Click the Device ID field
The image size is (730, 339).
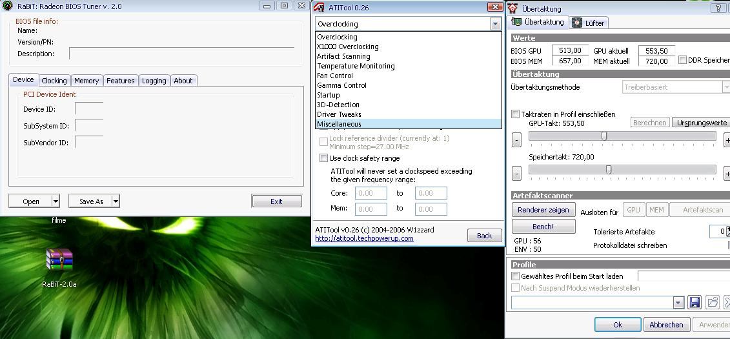click(89, 108)
